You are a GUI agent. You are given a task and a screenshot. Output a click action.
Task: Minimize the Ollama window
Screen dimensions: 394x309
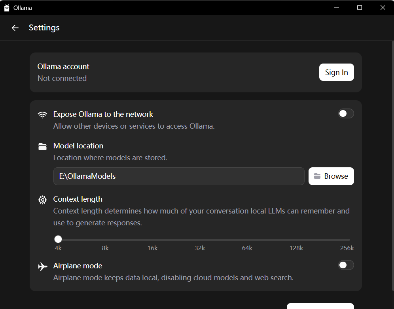tap(337, 7)
